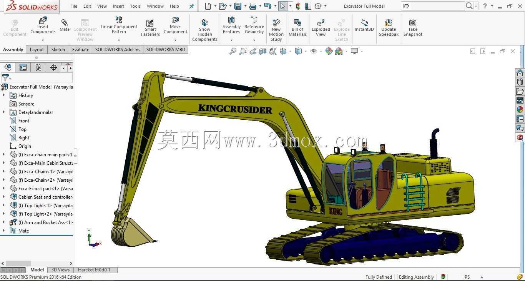Expand the Detaylandırmalar folder
This screenshot has height=281, width=525.
(4, 112)
